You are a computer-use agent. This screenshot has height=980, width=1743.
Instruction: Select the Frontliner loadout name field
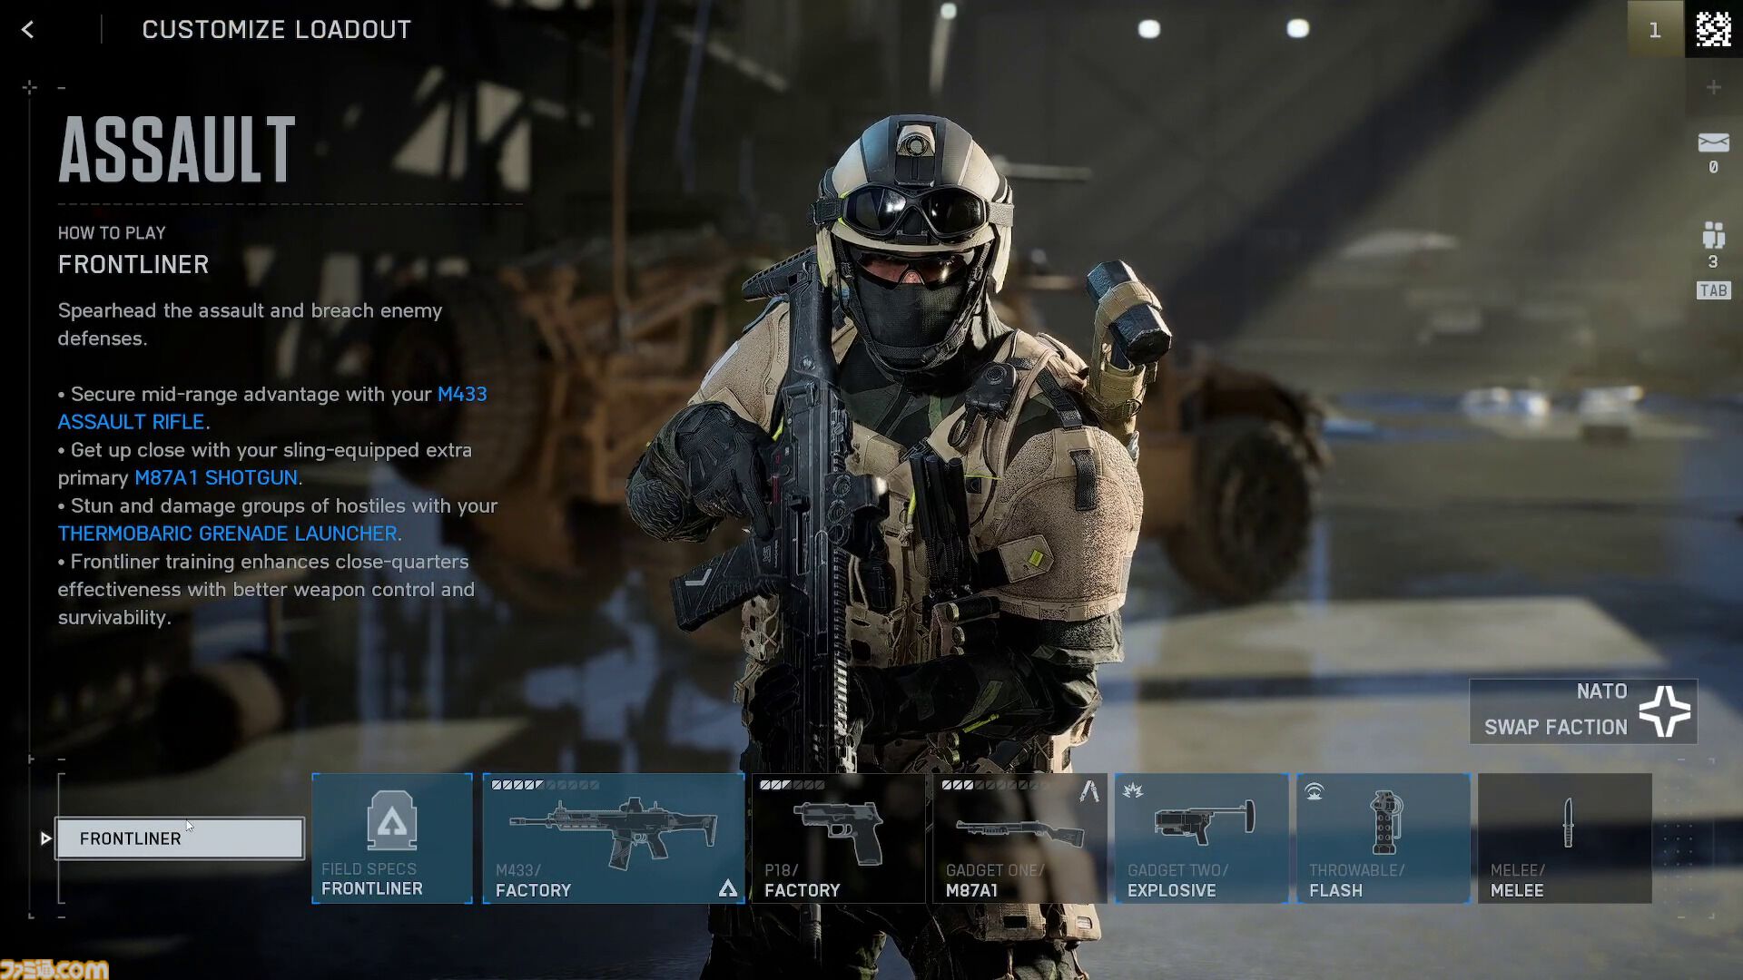click(x=180, y=838)
